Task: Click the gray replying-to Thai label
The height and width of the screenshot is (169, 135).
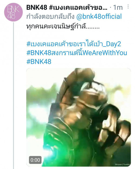Action: click(50, 17)
